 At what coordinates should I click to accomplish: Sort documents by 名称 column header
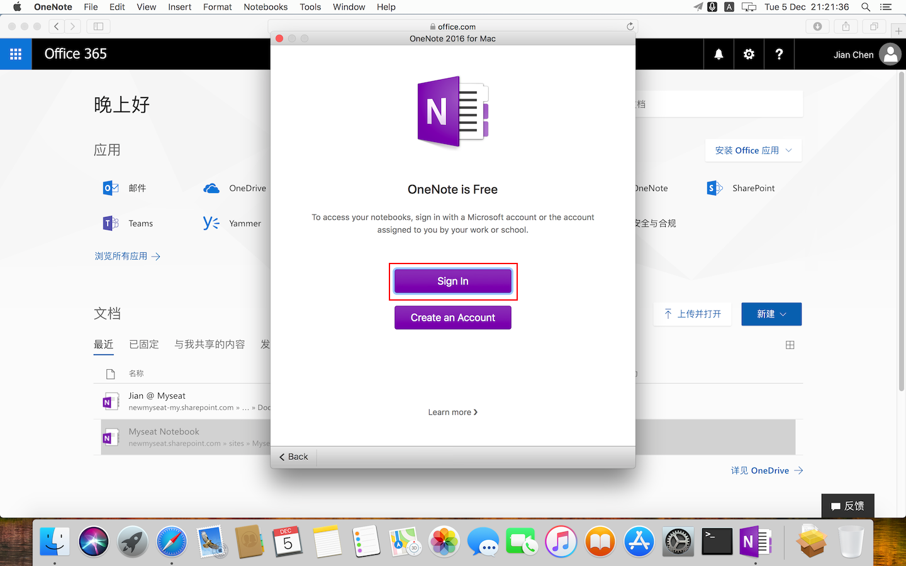[x=136, y=374]
